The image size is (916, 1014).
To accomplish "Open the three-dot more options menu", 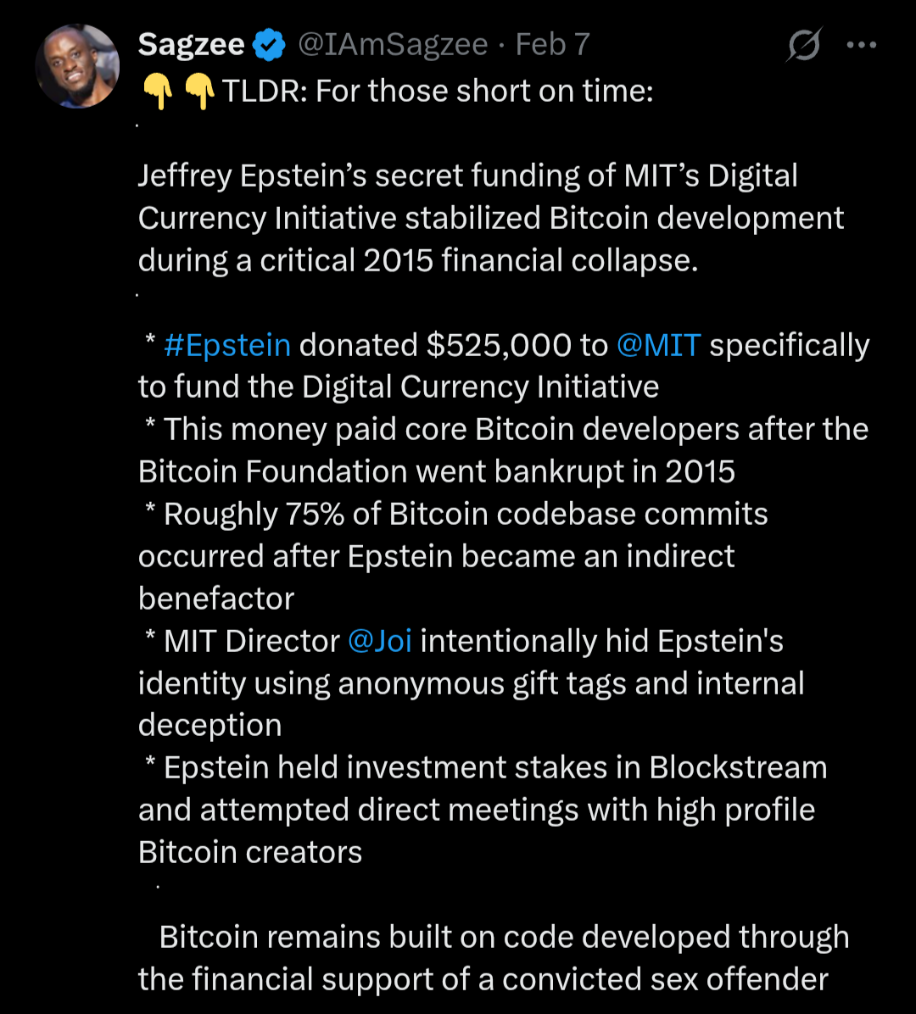I will 862,45.
